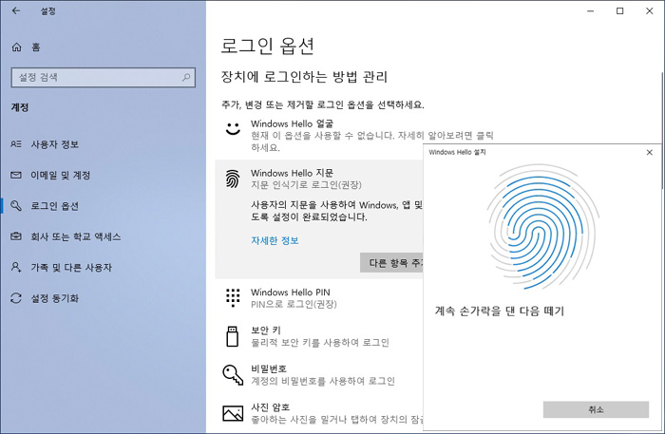This screenshot has width=665, height=434.
Task: Click the Windows Hello 지문 fingerprint icon
Action: 233,179
